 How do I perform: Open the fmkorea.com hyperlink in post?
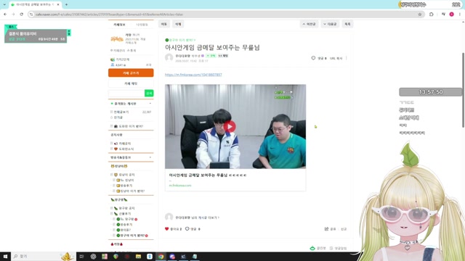point(193,75)
